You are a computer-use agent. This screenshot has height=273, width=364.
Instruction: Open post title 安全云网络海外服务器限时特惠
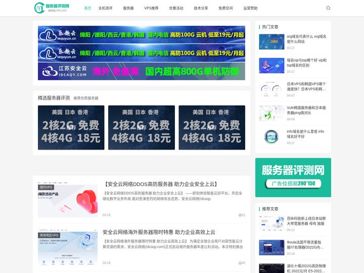point(159,232)
